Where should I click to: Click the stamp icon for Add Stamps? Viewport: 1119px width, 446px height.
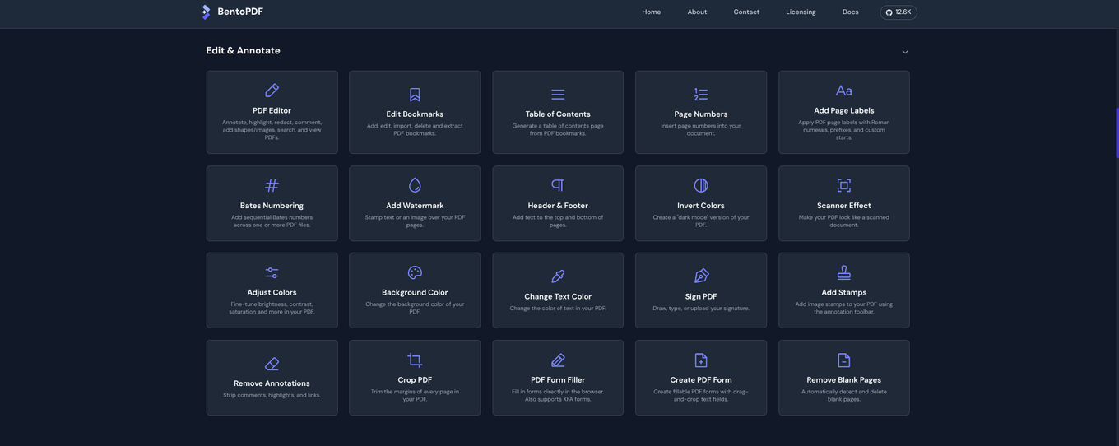(x=844, y=272)
